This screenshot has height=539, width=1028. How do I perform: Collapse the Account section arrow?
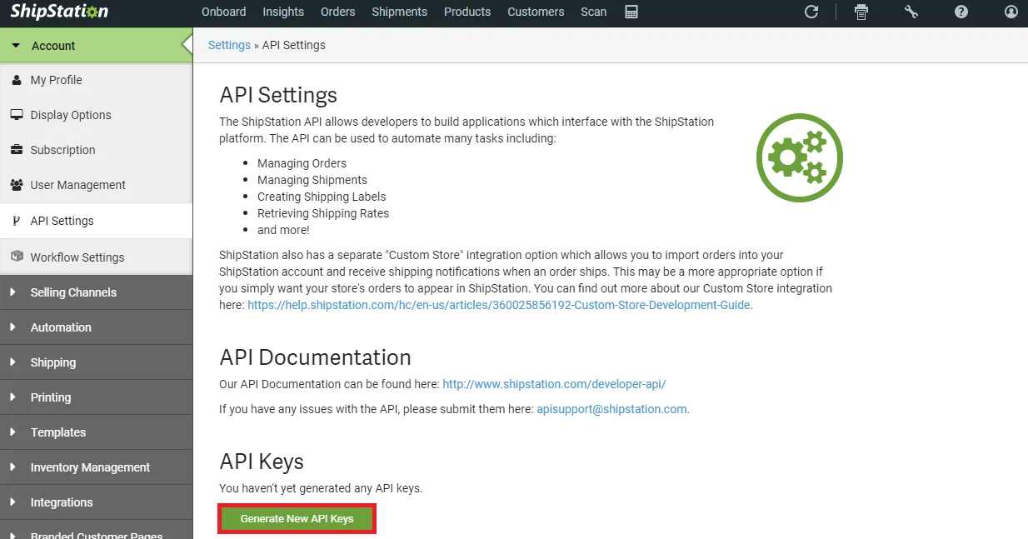point(15,46)
